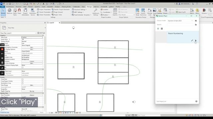The height and width of the screenshot is (119, 213).
Task: Launch Dynamo from the ribbon
Action: point(204,11)
